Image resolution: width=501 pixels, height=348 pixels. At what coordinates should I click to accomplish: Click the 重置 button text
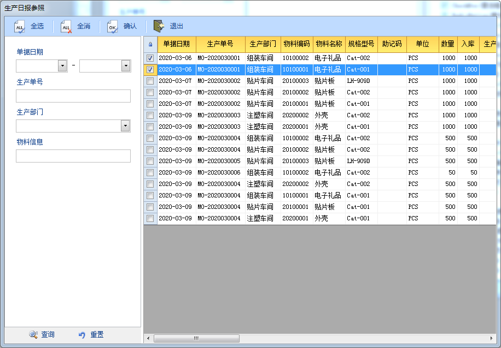point(97,334)
